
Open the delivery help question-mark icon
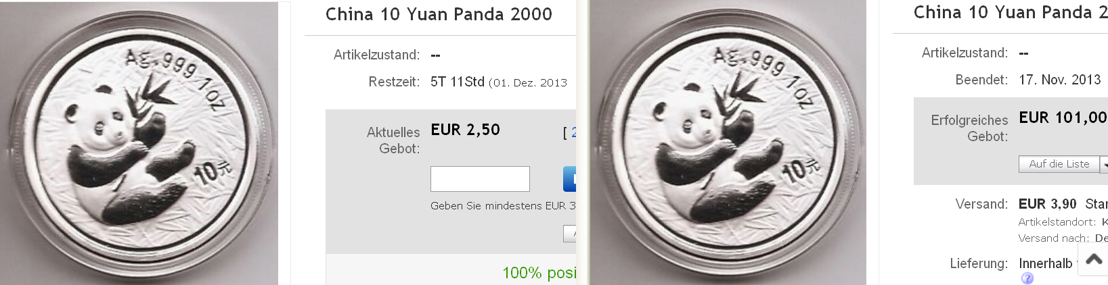[x=1027, y=278]
